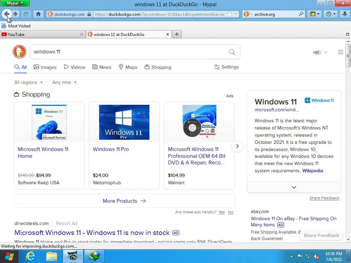Open the Microsoft Windows 11 Home product image
The width and height of the screenshot is (351, 263).
tap(49, 122)
